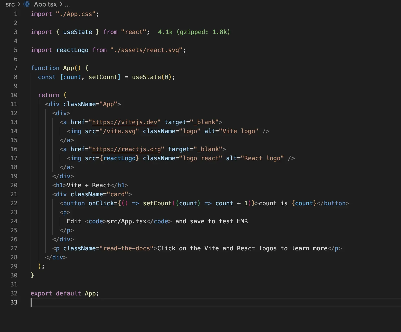
Task: Select the App.tsx breadcrumb item
Action: (x=45, y=4)
